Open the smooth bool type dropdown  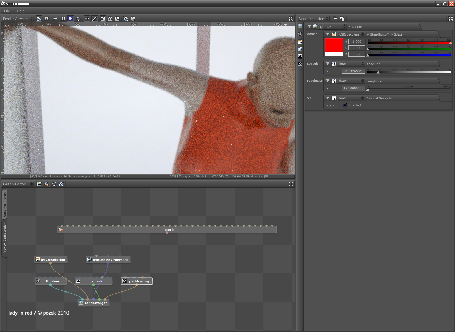(x=351, y=98)
